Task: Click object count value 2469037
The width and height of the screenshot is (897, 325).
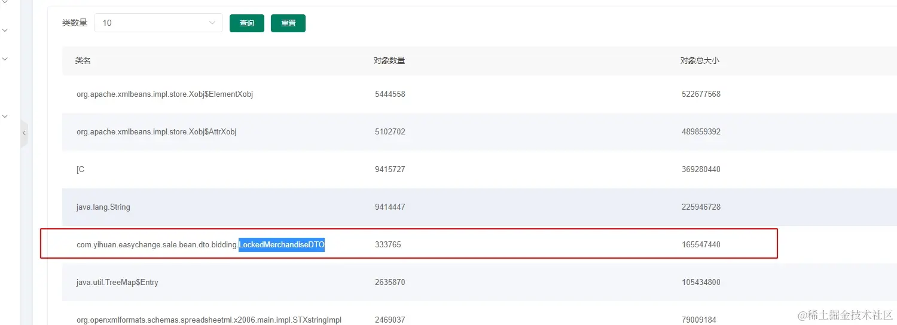Action: pyautogui.click(x=390, y=320)
